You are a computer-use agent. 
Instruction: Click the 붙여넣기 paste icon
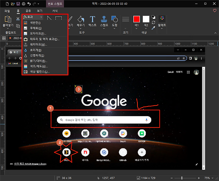click(8, 19)
